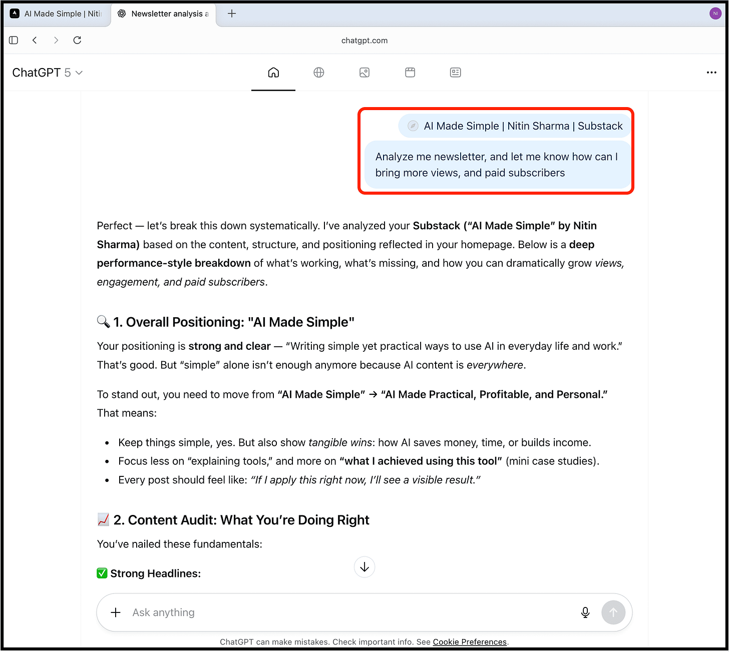729x652 pixels.
Task: Click the Strong Headlines text
Action: pos(155,573)
